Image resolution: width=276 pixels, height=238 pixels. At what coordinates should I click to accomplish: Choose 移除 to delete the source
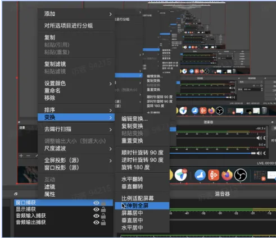[x=49, y=98]
